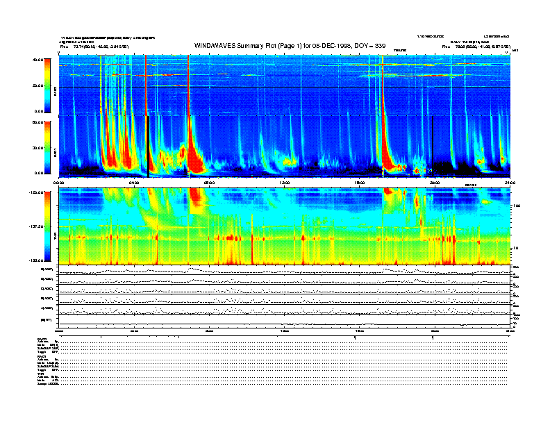The width and height of the screenshot is (550, 425).
Task: Click 20:00 tick label under the line plots
Action: point(435,331)
